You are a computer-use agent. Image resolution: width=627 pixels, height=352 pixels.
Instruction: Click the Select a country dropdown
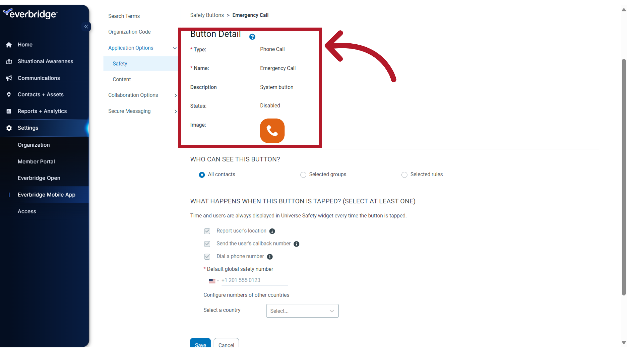(302, 310)
